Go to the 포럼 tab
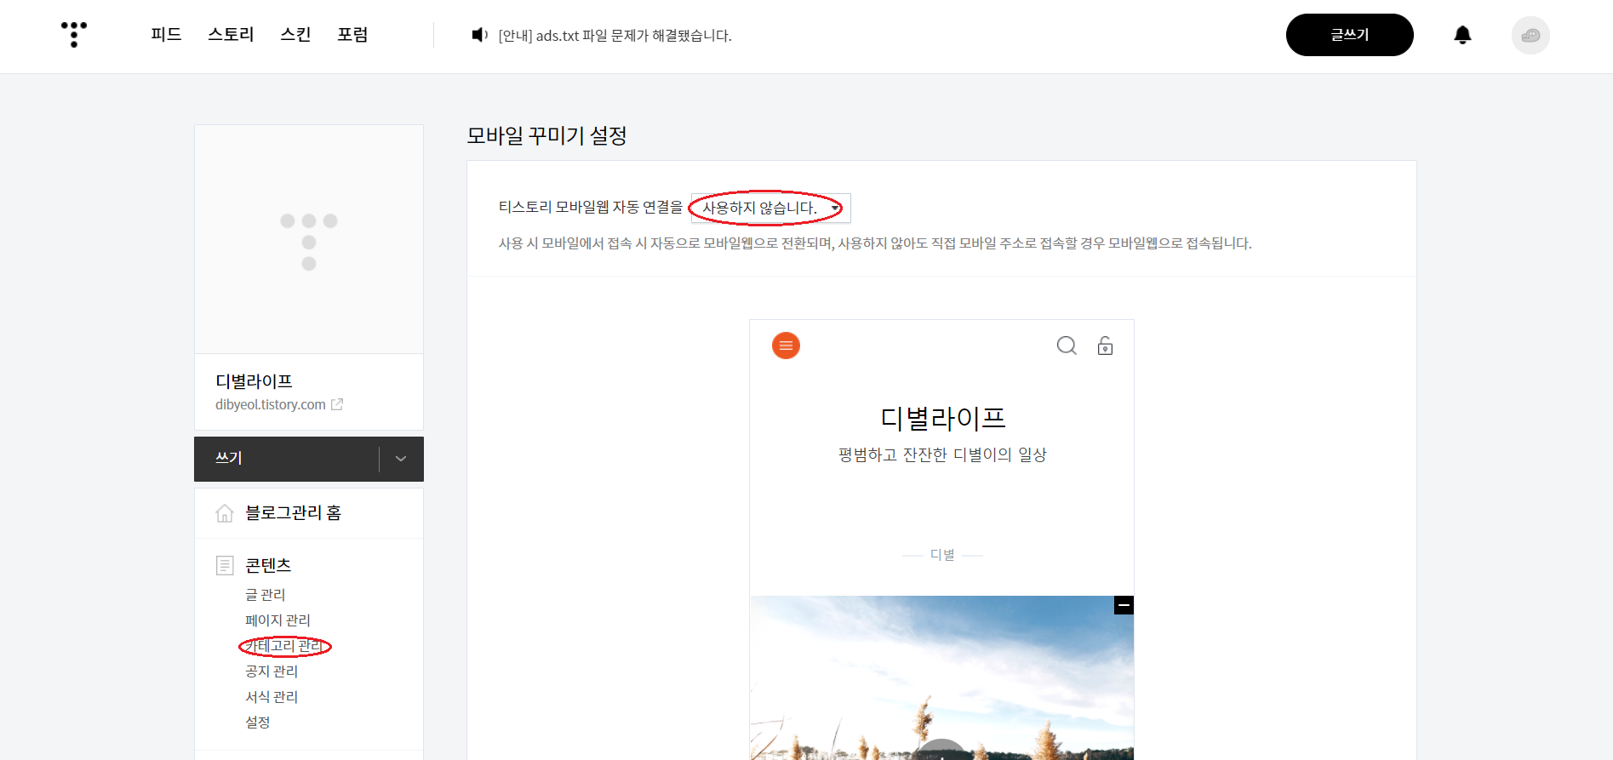1613x760 pixels. [x=352, y=35]
